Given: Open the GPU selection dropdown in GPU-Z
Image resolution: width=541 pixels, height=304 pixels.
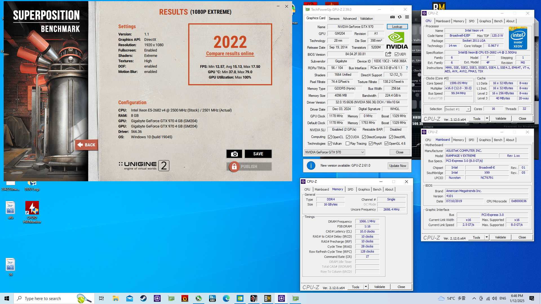Looking at the screenshot, I should (x=335, y=152).
